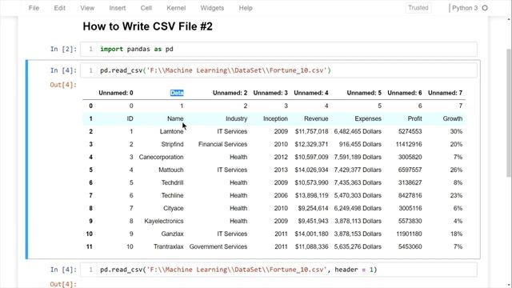
Task: Click the kernel idle indicator circle
Action: [x=485, y=8]
